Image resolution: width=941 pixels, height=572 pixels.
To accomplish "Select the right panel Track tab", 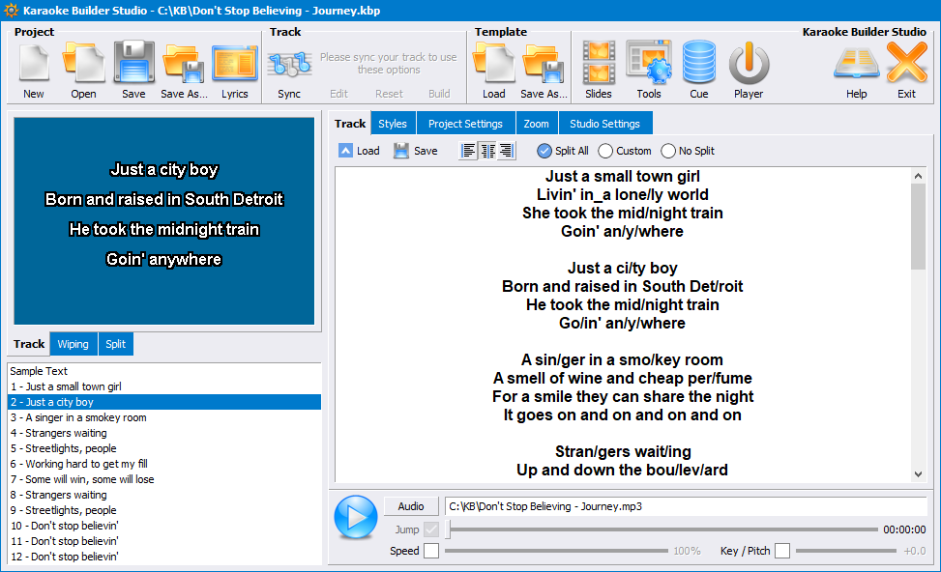I will pyautogui.click(x=350, y=124).
